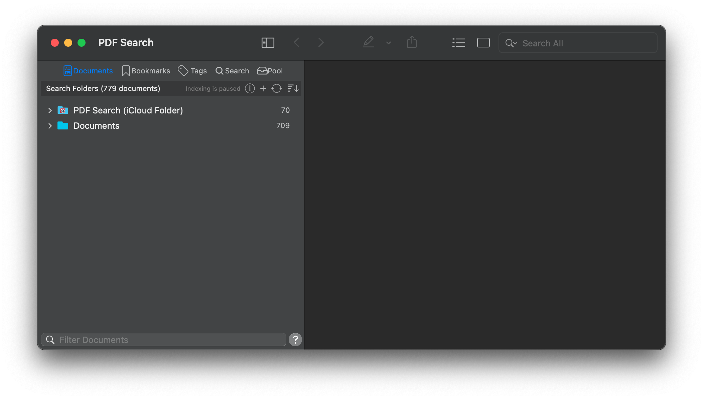Zoom window with green button
Screen dimensions: 703x399
tap(82, 43)
